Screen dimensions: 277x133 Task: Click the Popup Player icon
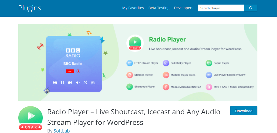209,63
